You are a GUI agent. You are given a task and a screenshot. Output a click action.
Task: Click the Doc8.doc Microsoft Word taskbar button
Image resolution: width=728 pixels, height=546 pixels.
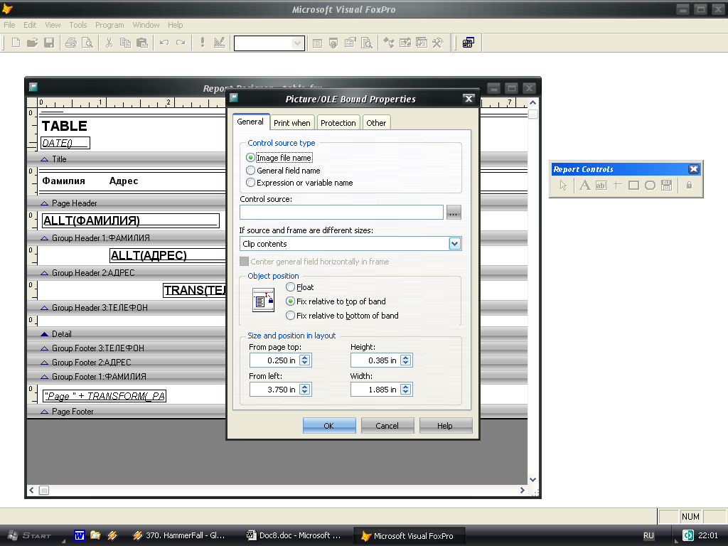(294, 535)
